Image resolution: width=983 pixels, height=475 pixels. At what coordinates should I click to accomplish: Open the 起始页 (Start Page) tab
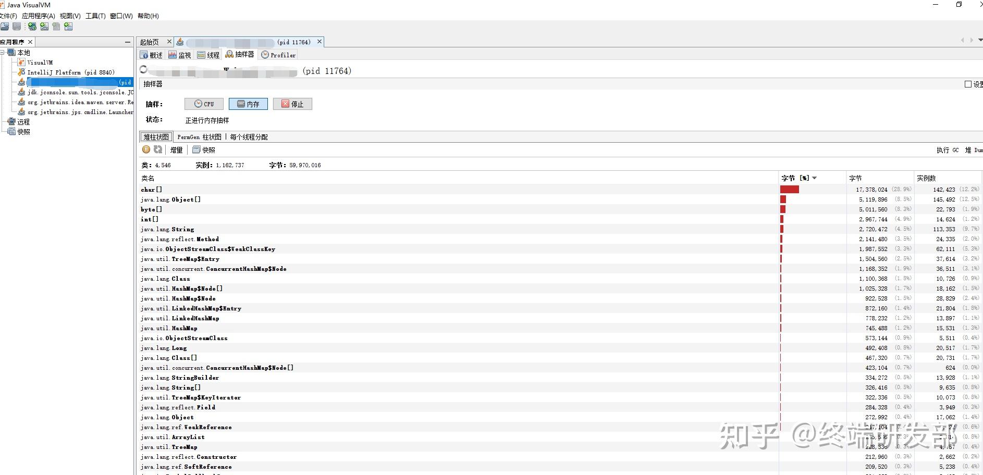click(150, 42)
